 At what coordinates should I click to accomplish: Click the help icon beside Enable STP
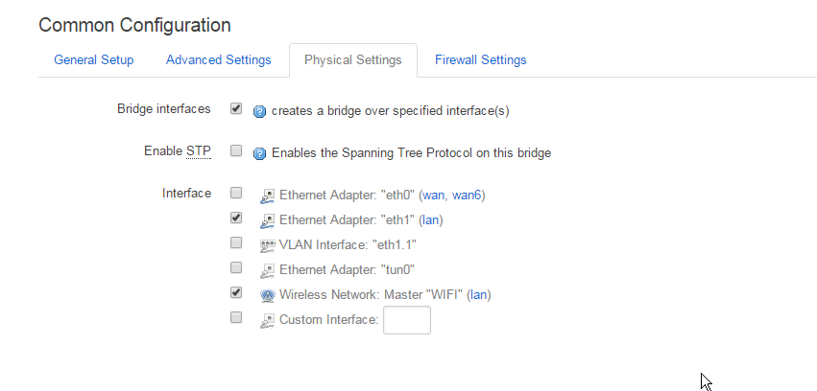[259, 152]
